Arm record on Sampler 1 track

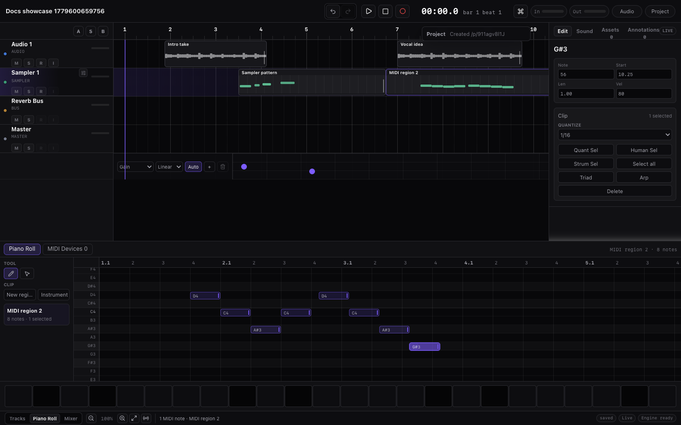41,91
